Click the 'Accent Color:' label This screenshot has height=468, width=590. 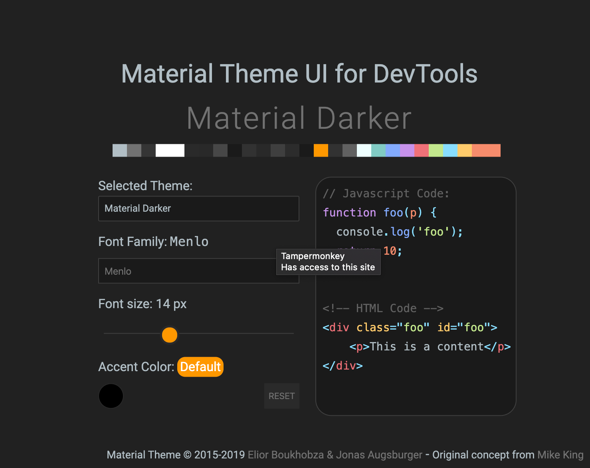point(136,367)
